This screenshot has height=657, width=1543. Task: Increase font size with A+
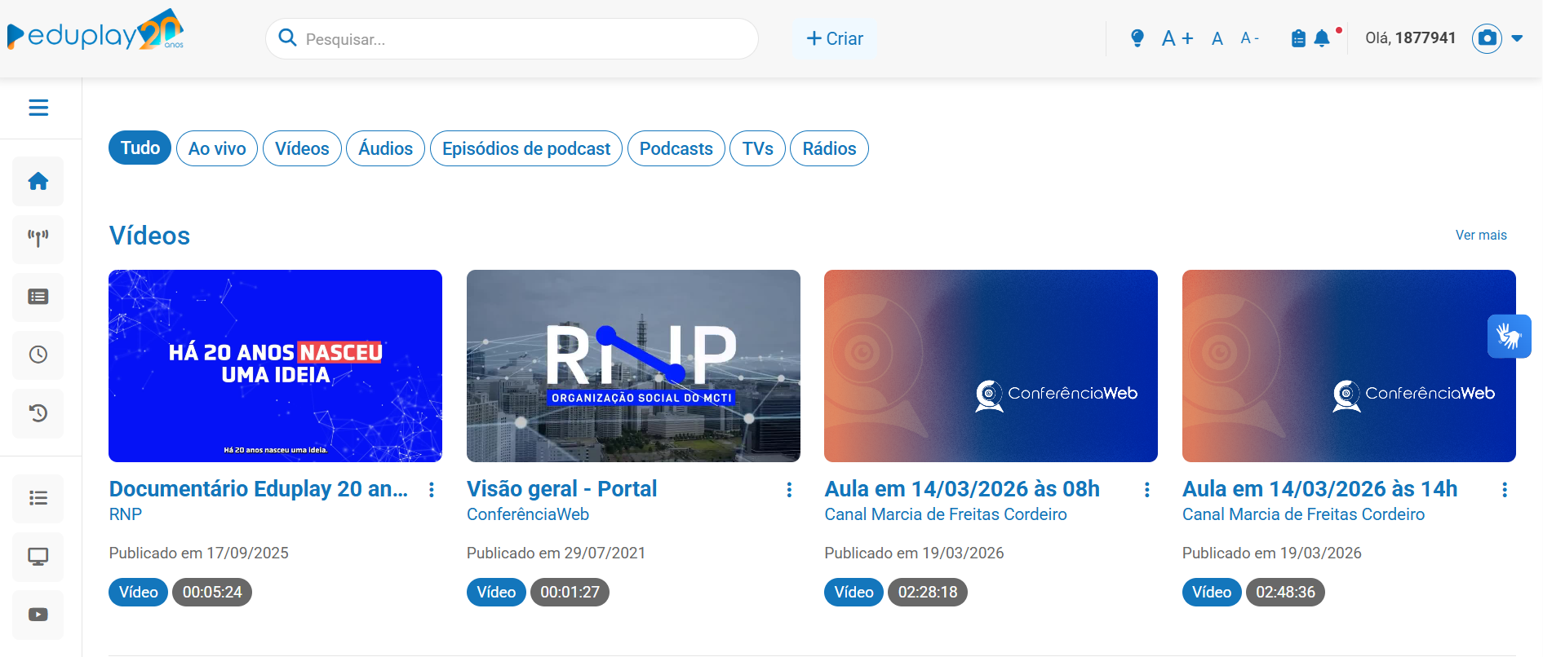coord(1177,38)
